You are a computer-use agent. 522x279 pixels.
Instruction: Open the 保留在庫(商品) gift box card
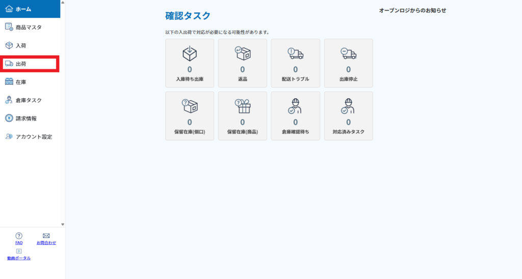tap(242, 116)
